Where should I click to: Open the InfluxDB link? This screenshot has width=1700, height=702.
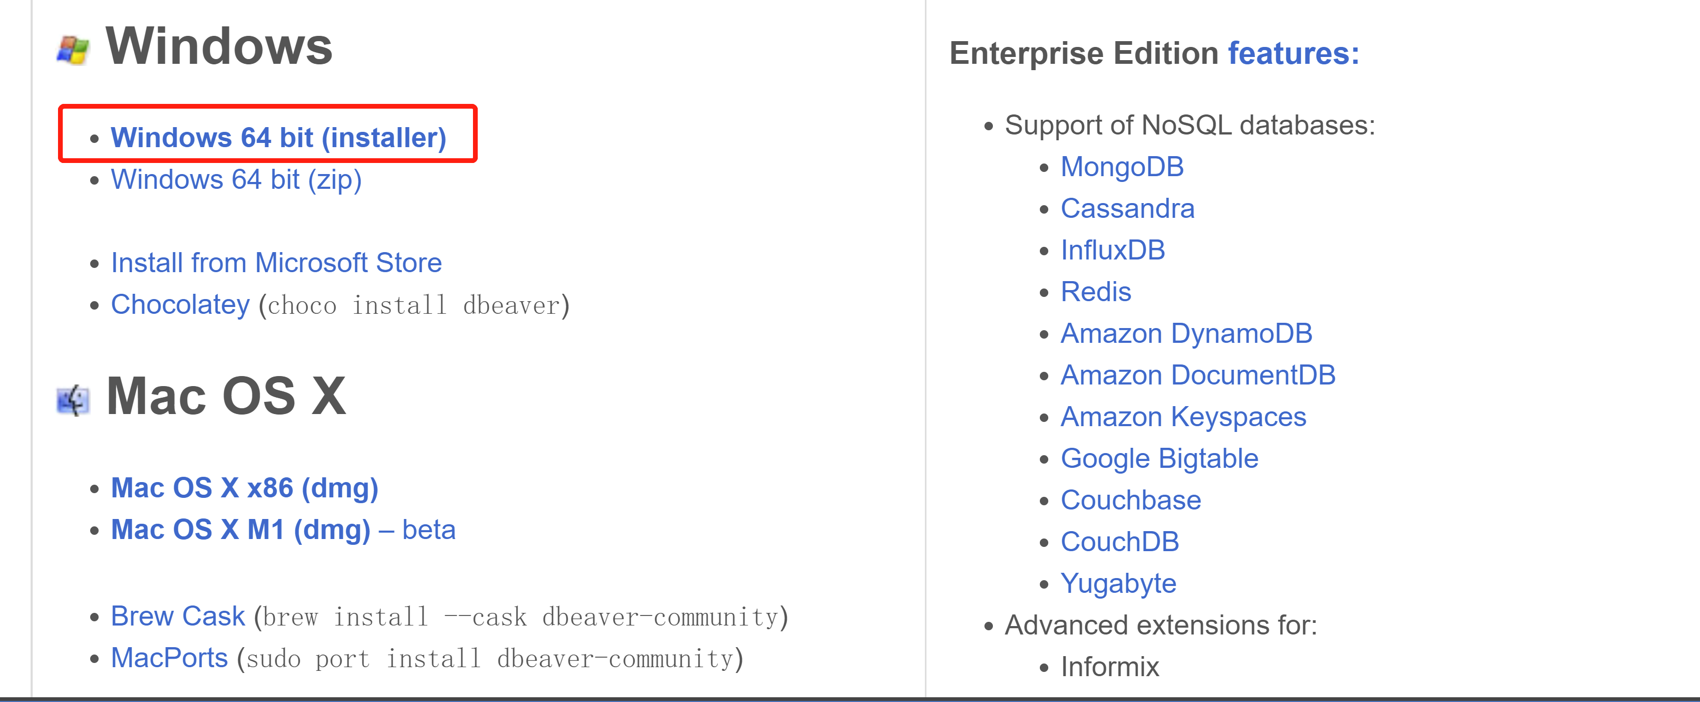click(x=1113, y=251)
